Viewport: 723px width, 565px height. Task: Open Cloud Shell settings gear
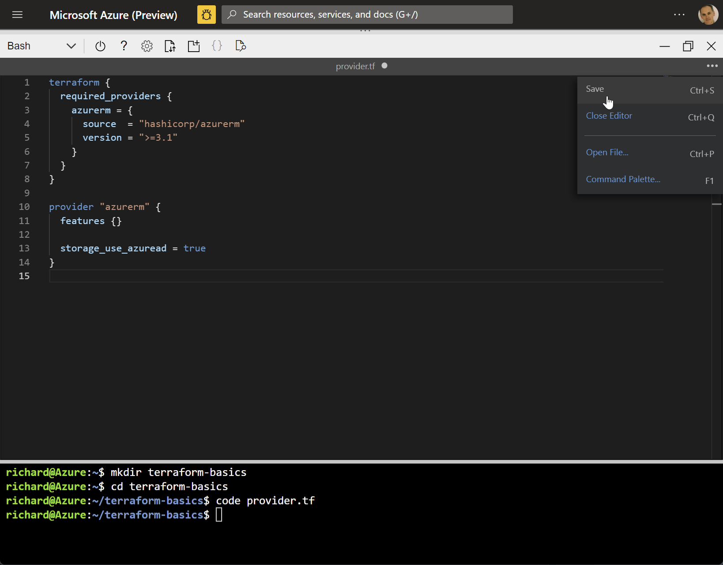click(147, 46)
